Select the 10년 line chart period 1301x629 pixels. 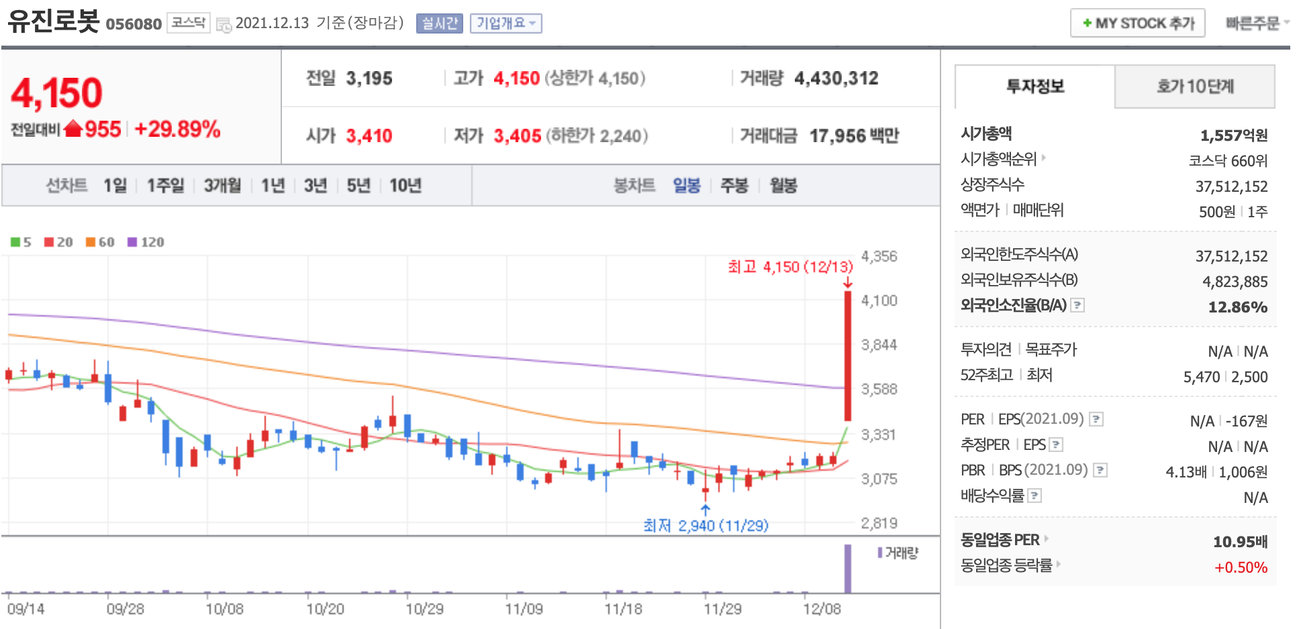point(405,186)
